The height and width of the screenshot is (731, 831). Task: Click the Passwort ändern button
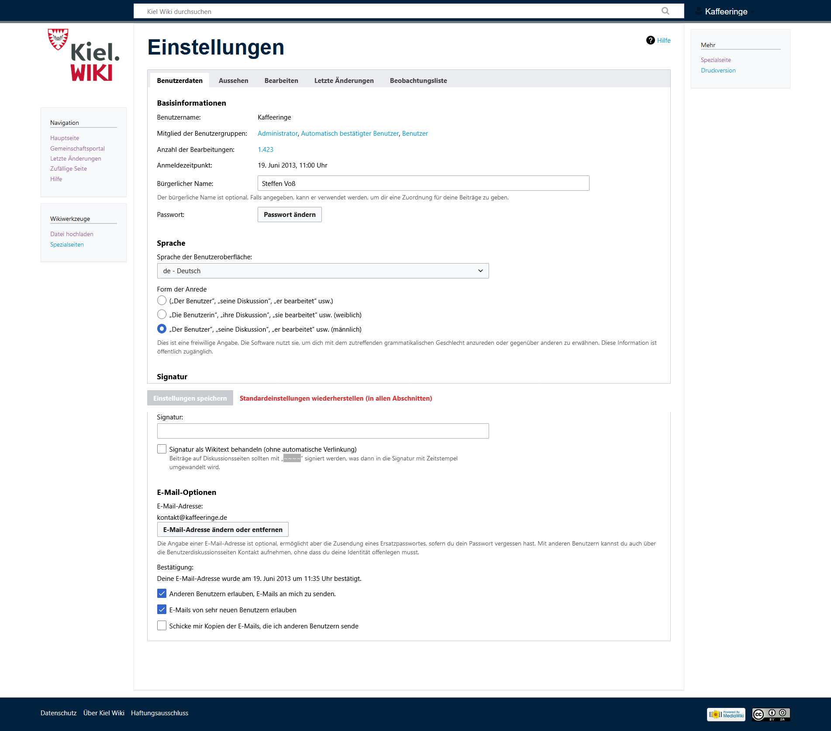point(290,215)
